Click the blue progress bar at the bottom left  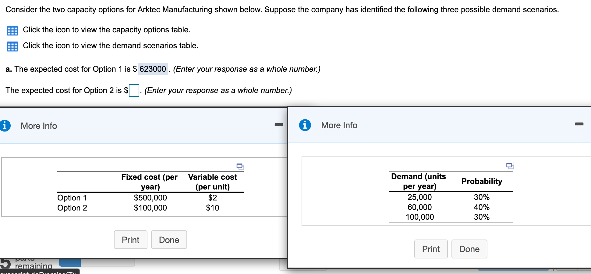tap(70, 263)
